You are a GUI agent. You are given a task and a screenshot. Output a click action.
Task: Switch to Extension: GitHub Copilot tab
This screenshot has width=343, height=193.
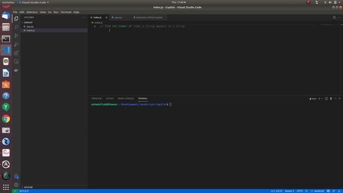pos(149,18)
